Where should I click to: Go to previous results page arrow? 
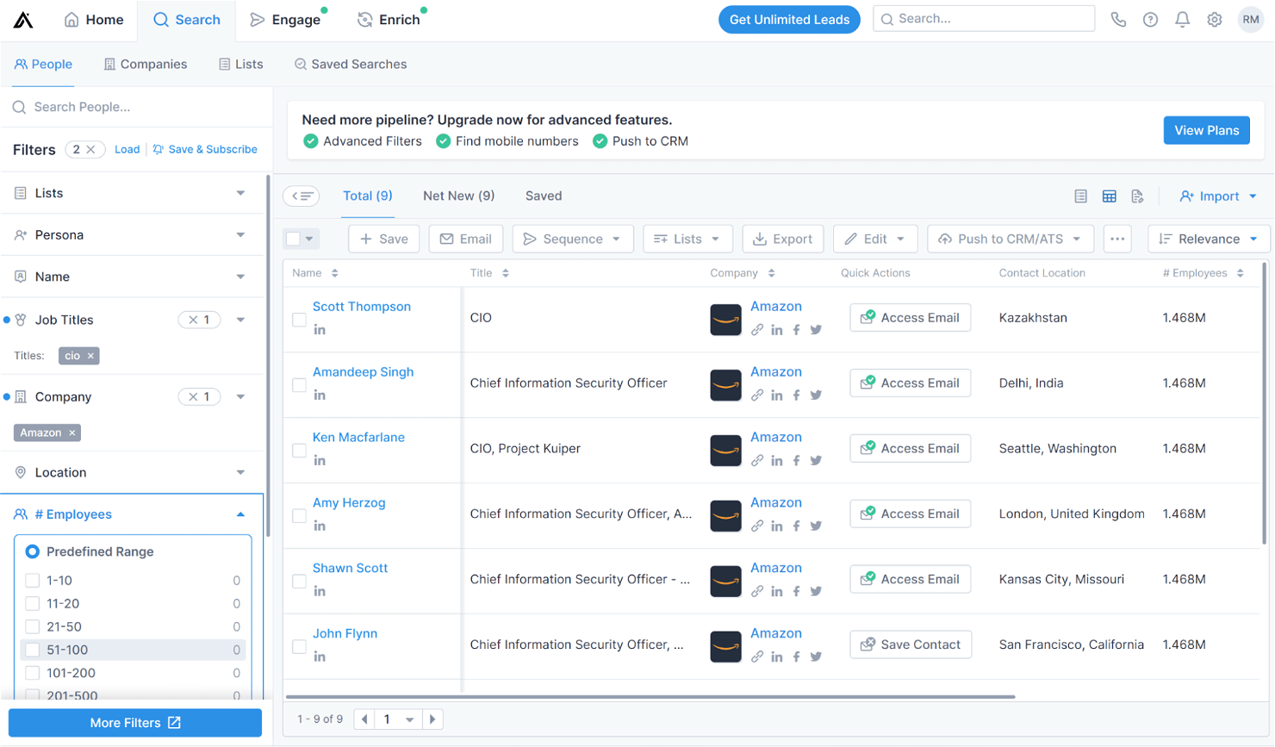coord(364,719)
